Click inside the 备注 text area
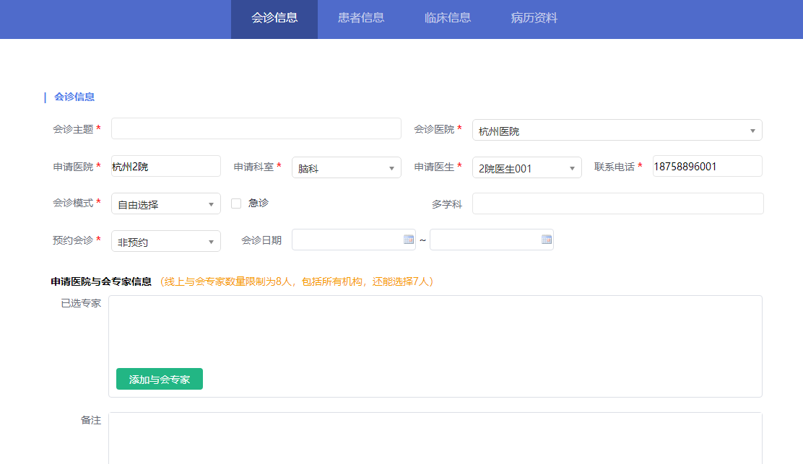This screenshot has width=803, height=464. (435, 437)
